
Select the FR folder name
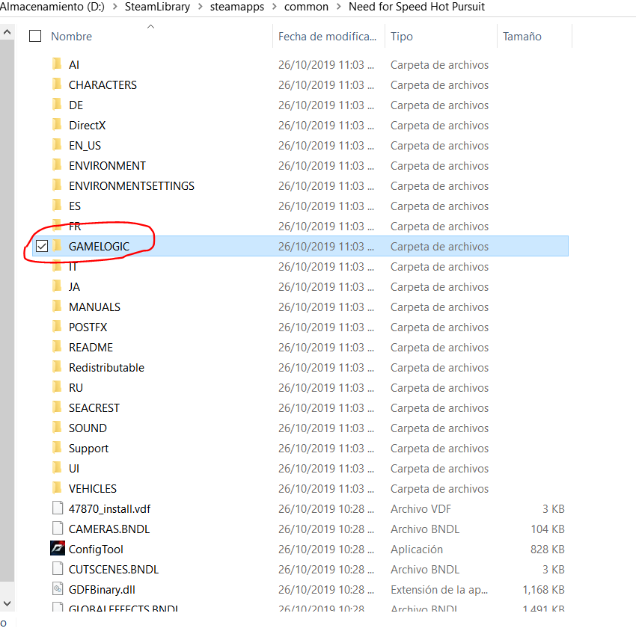click(75, 226)
